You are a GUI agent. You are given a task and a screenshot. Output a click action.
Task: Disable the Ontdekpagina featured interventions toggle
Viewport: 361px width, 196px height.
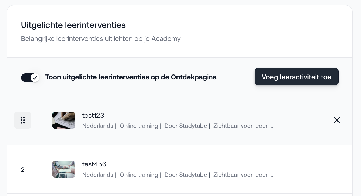[30, 78]
